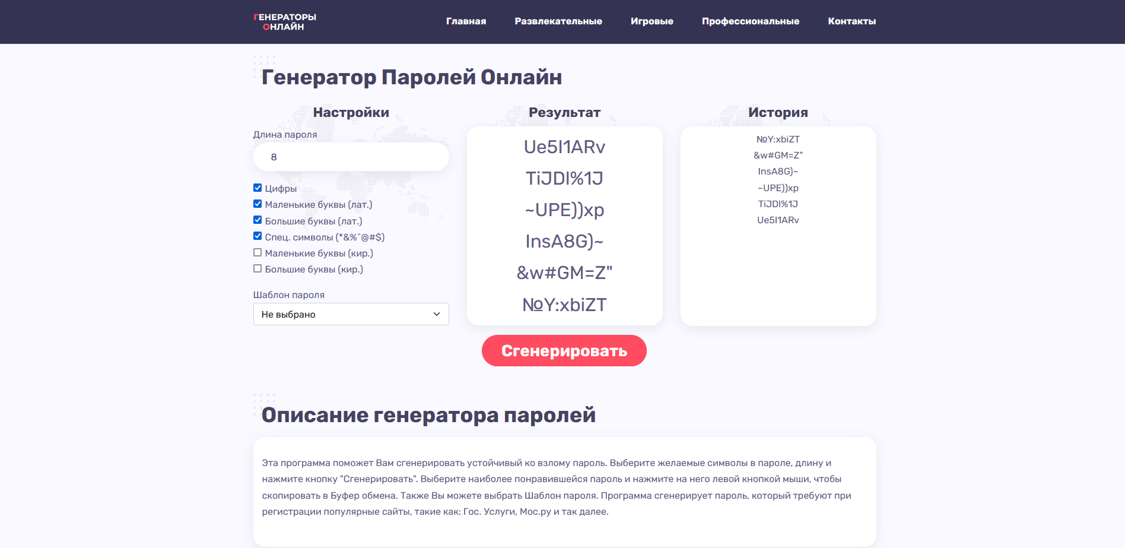
Task: Select history entry №Y:xbiZT
Action: point(778,139)
